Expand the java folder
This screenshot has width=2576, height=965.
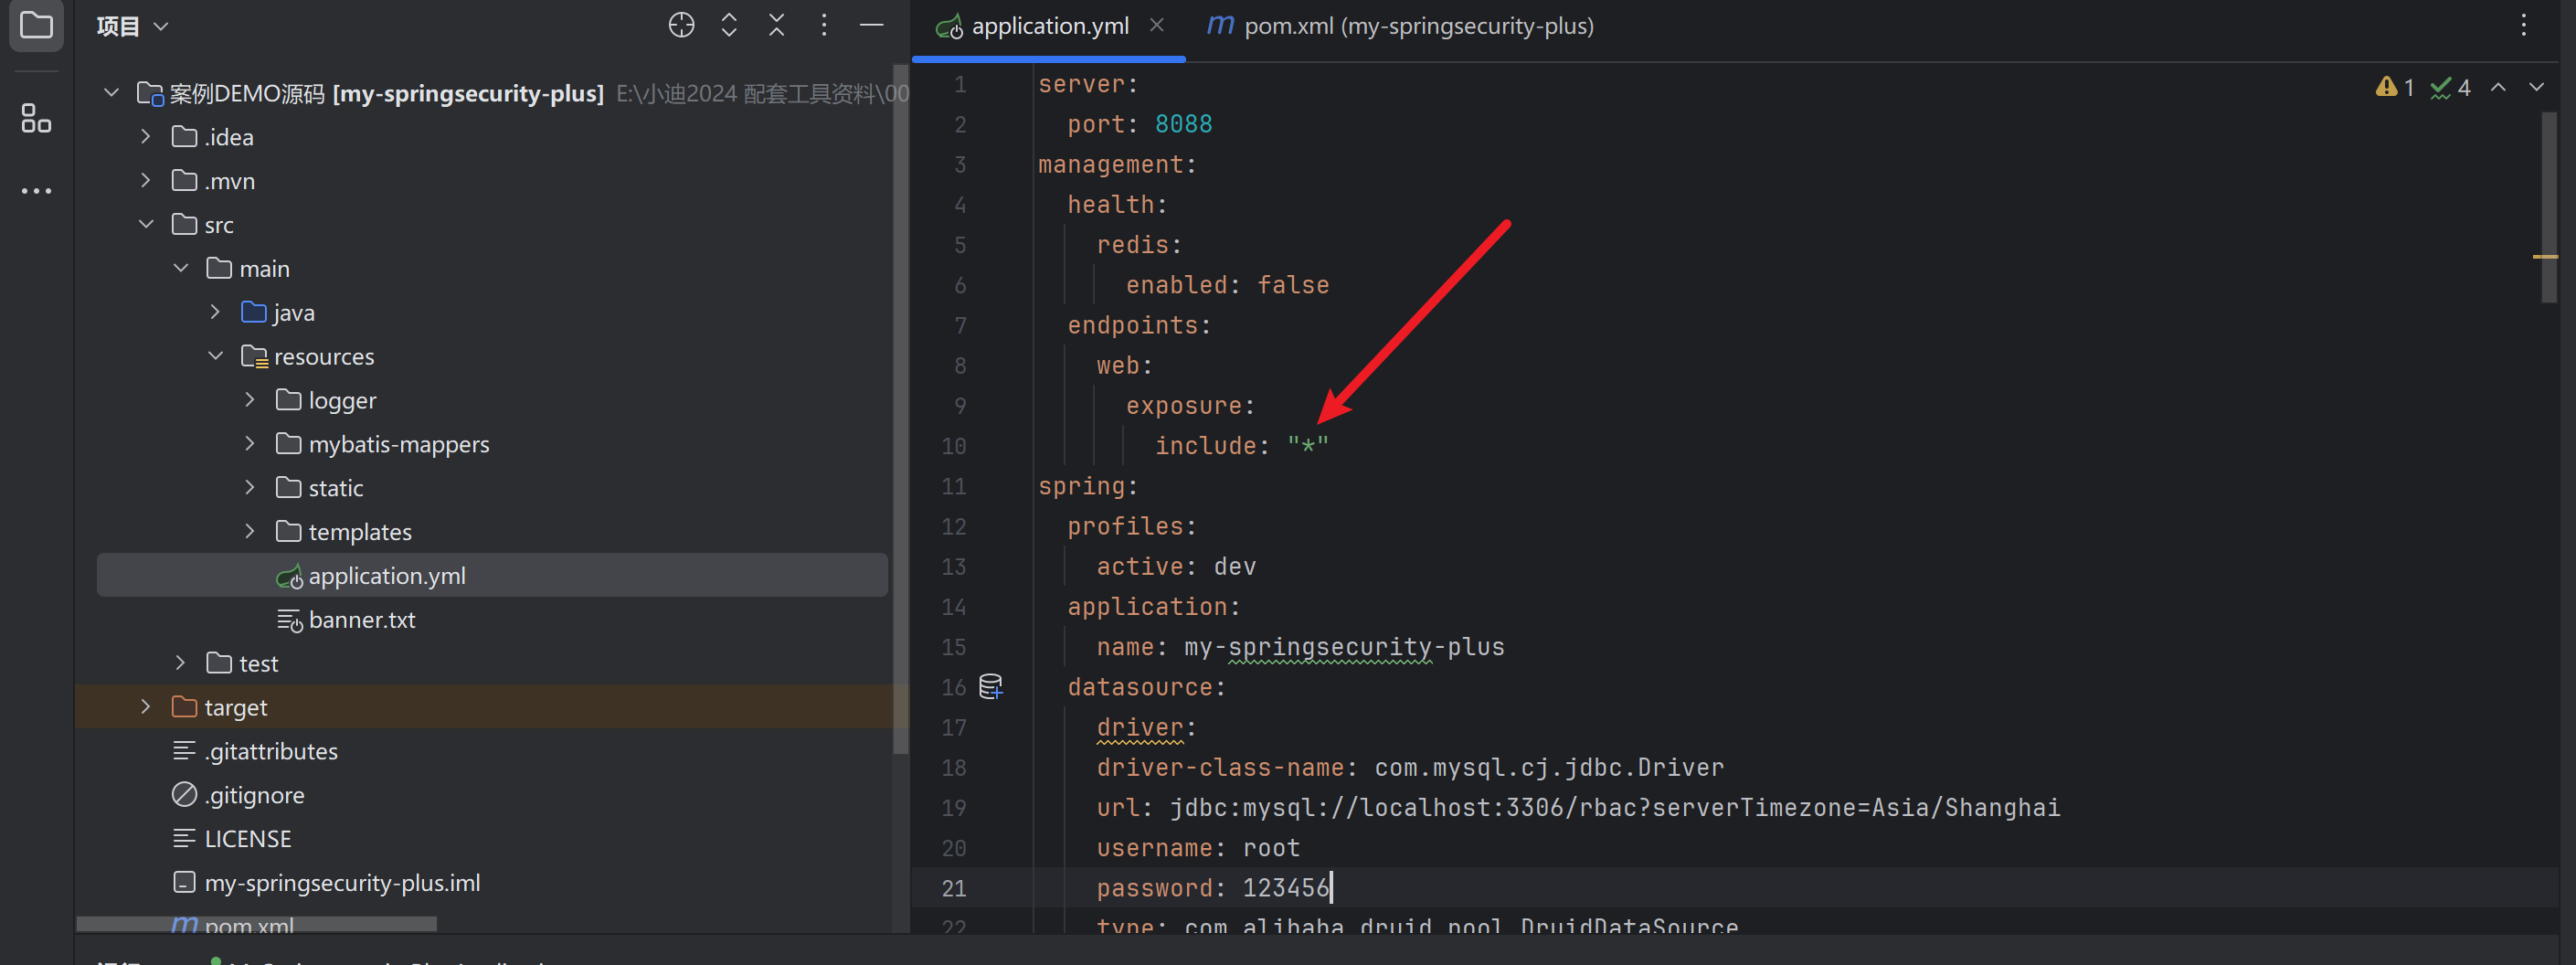click(x=215, y=313)
